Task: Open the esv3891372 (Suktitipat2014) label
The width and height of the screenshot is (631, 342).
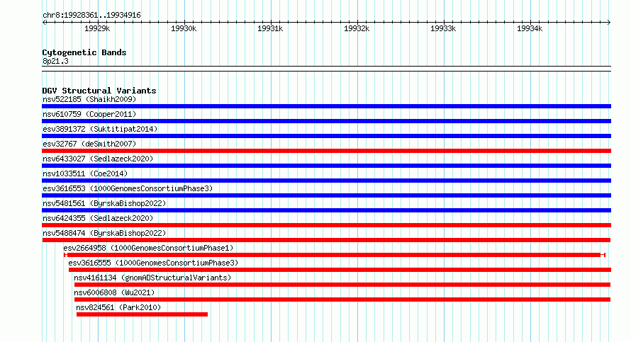Action: (x=100, y=129)
